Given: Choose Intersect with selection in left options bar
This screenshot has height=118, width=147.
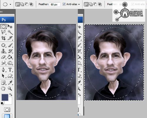Looking at the screenshot, I should tap(31, 4).
